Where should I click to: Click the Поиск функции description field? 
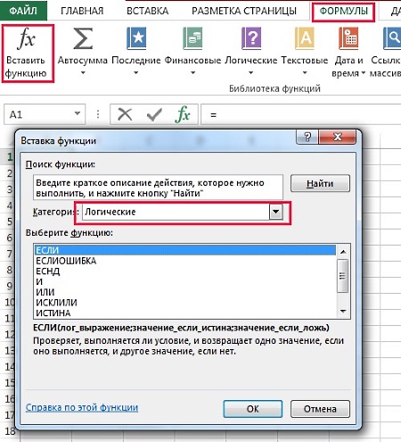tap(158, 188)
